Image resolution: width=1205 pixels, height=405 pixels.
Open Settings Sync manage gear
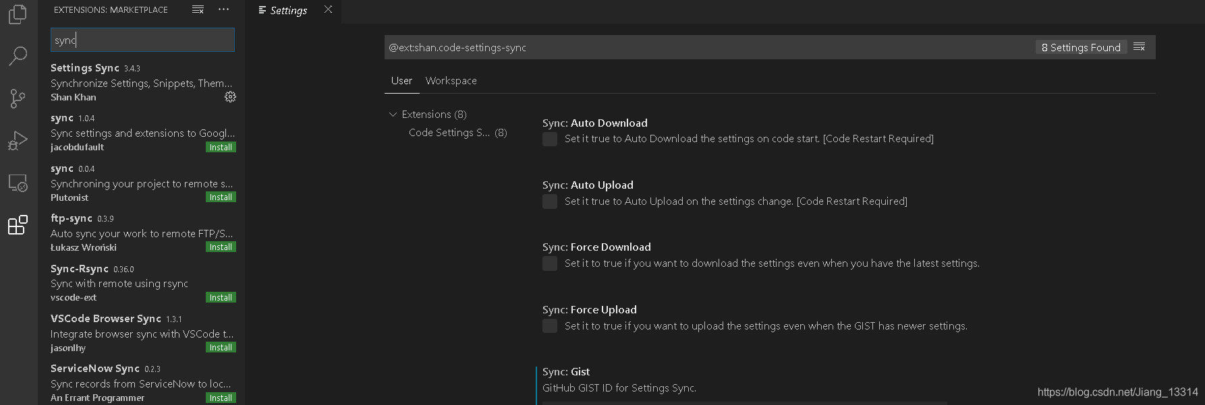(230, 97)
